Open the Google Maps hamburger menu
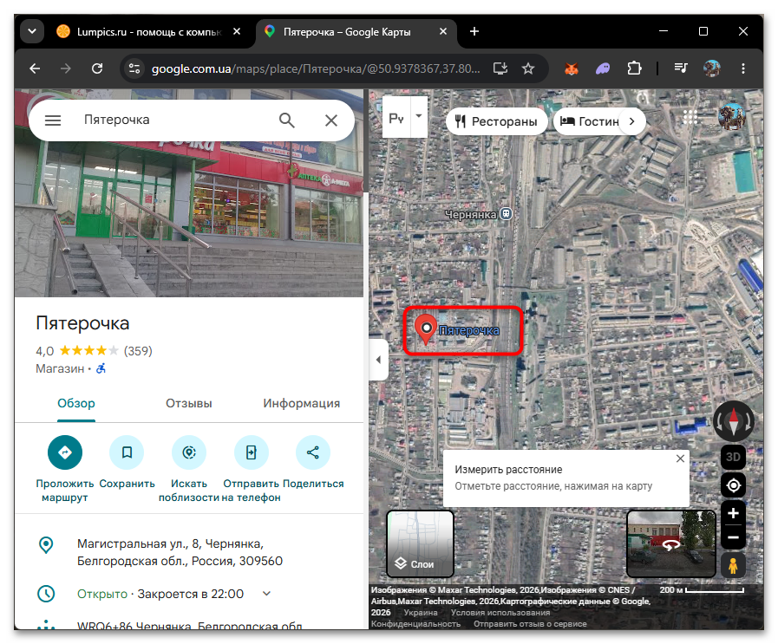Screen dimensions: 778x644 tap(53, 120)
